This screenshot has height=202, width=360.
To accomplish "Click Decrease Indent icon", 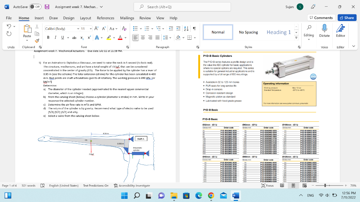I will [171, 29].
